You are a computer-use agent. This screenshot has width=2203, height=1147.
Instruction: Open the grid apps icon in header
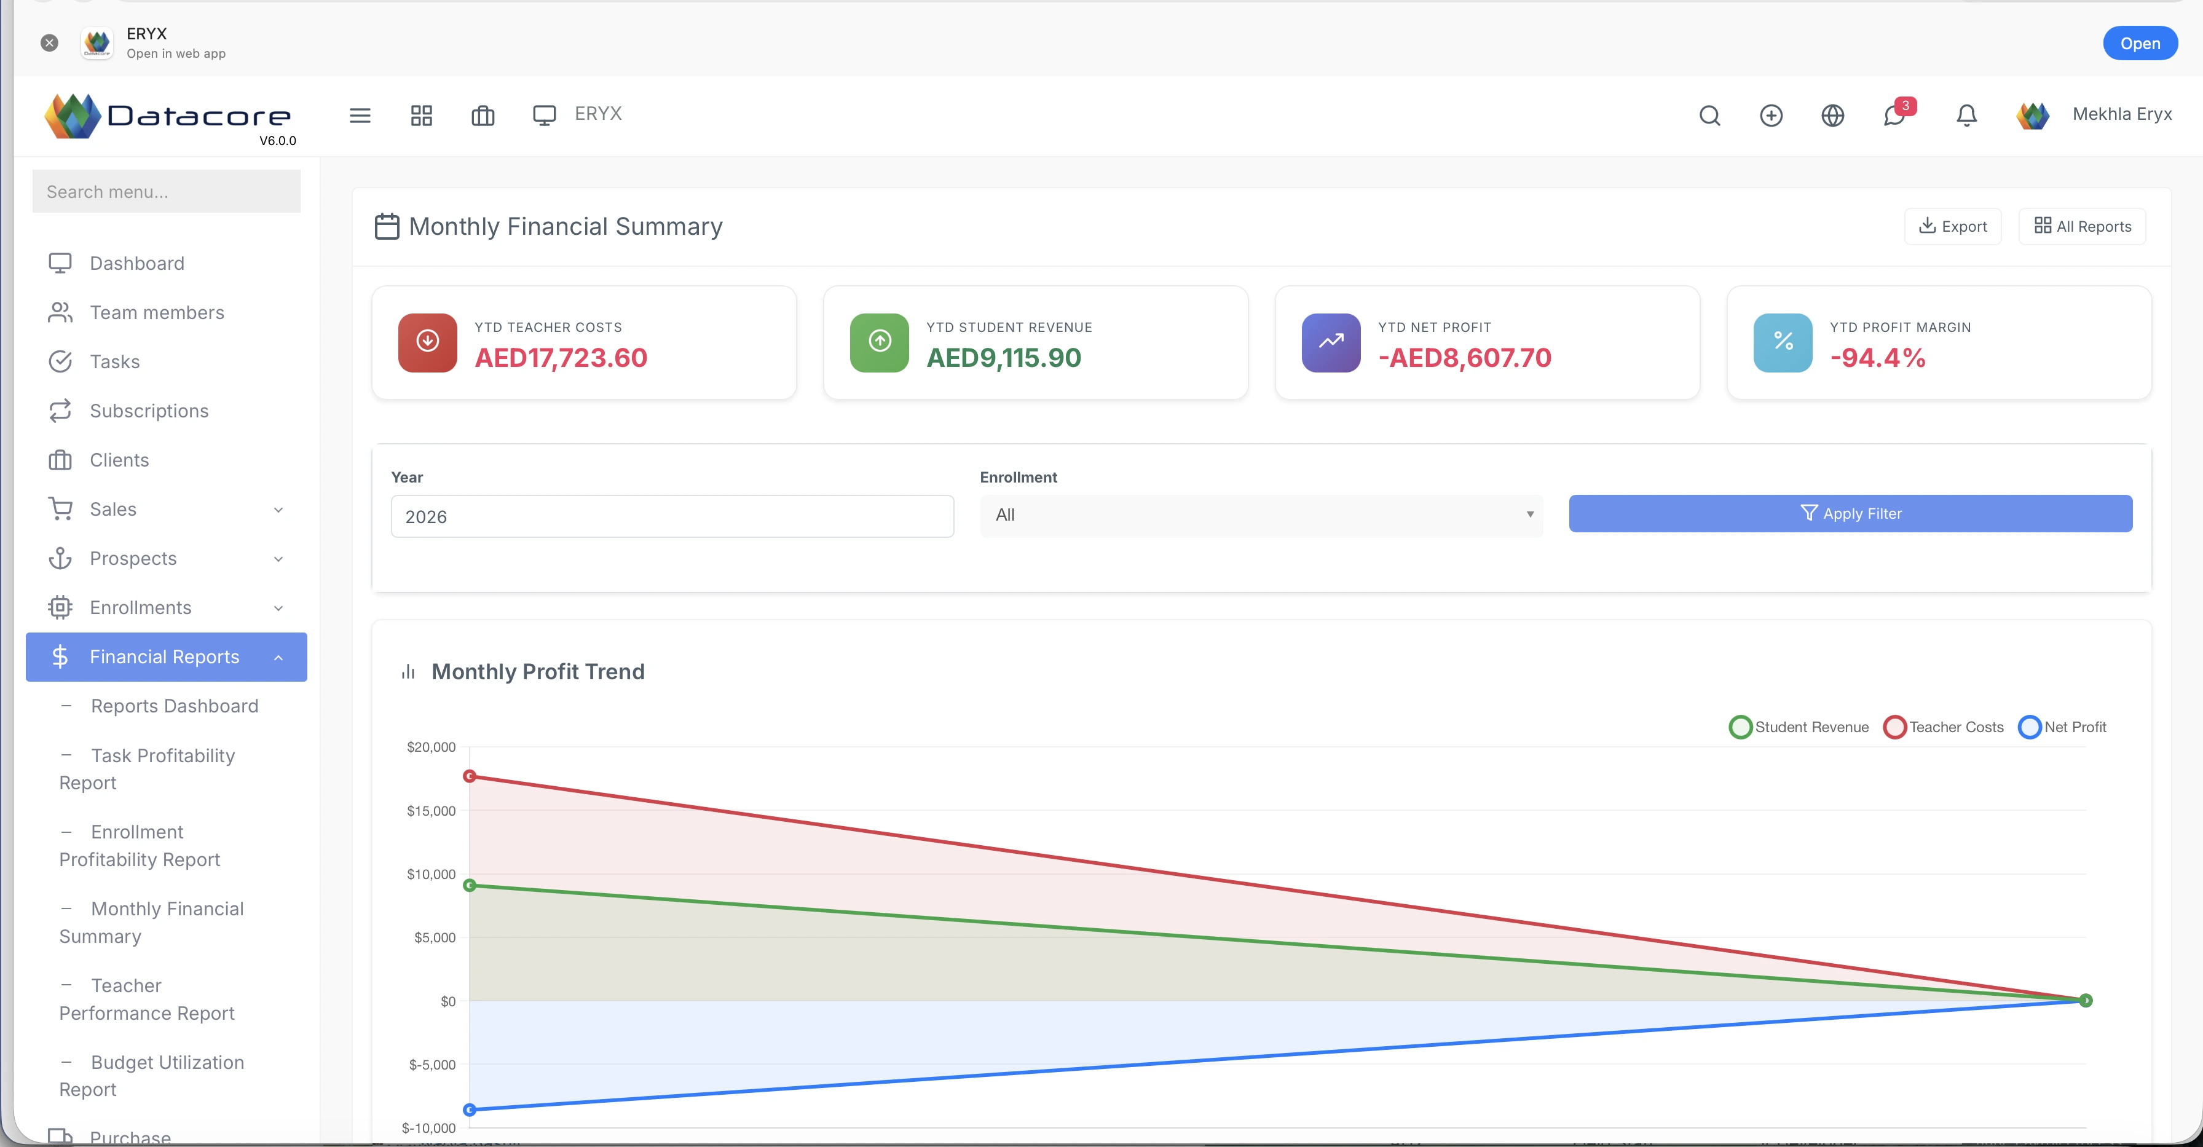(x=422, y=116)
